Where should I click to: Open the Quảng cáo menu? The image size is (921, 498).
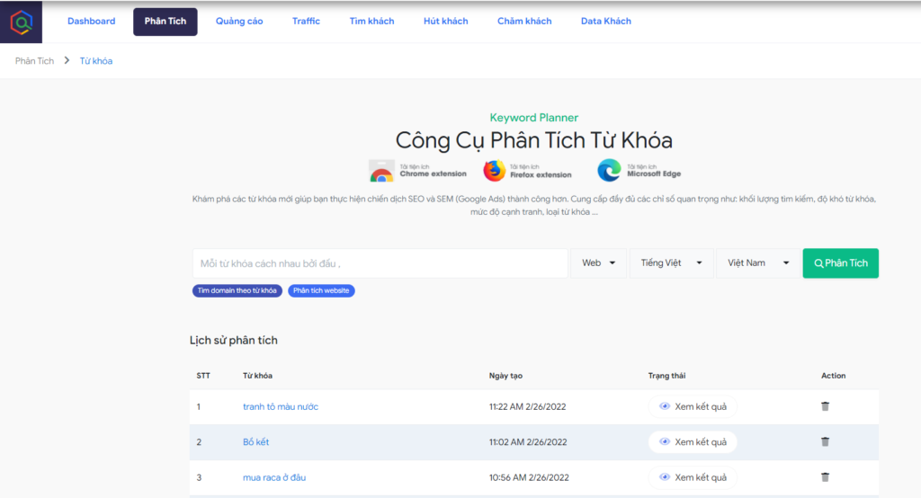[x=239, y=22]
